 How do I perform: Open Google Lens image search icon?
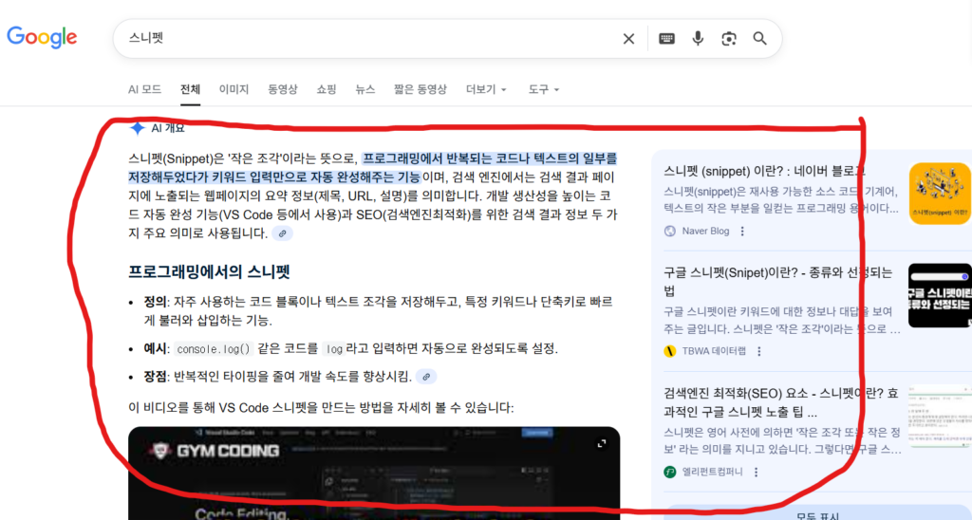tap(729, 39)
